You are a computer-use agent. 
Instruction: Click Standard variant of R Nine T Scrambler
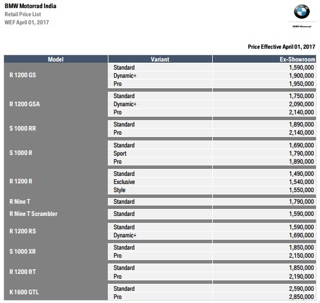(124, 214)
